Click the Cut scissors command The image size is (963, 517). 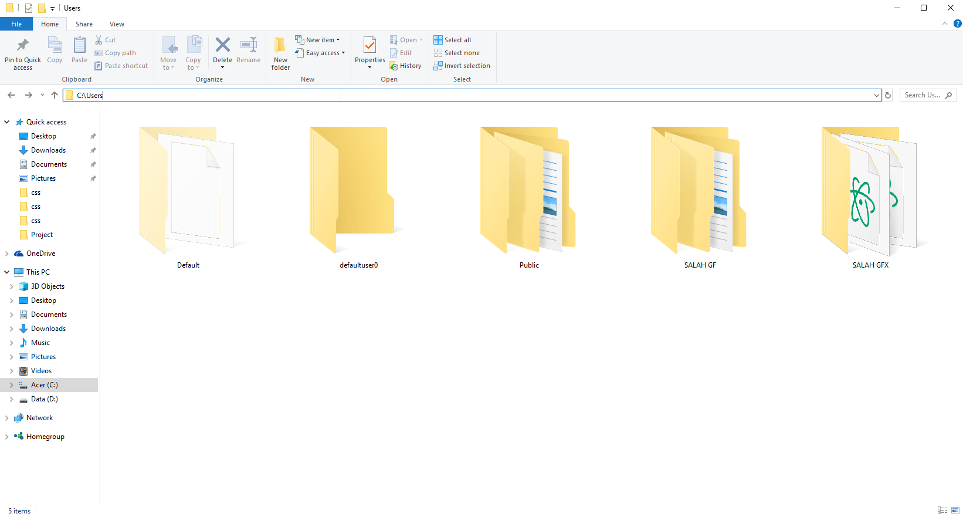106,40
